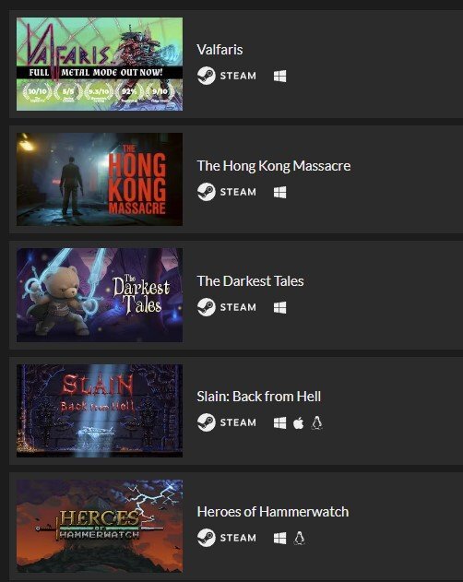This screenshot has width=463, height=582.
Task: Click the Windows icon for The Hong Kong Massacre
Action: [x=280, y=192]
